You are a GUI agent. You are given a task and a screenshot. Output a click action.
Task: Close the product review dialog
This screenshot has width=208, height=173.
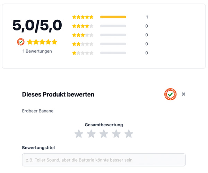click(x=184, y=94)
